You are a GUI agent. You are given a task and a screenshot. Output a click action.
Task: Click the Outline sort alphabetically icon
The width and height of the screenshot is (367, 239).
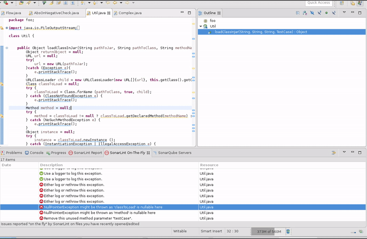304,13
